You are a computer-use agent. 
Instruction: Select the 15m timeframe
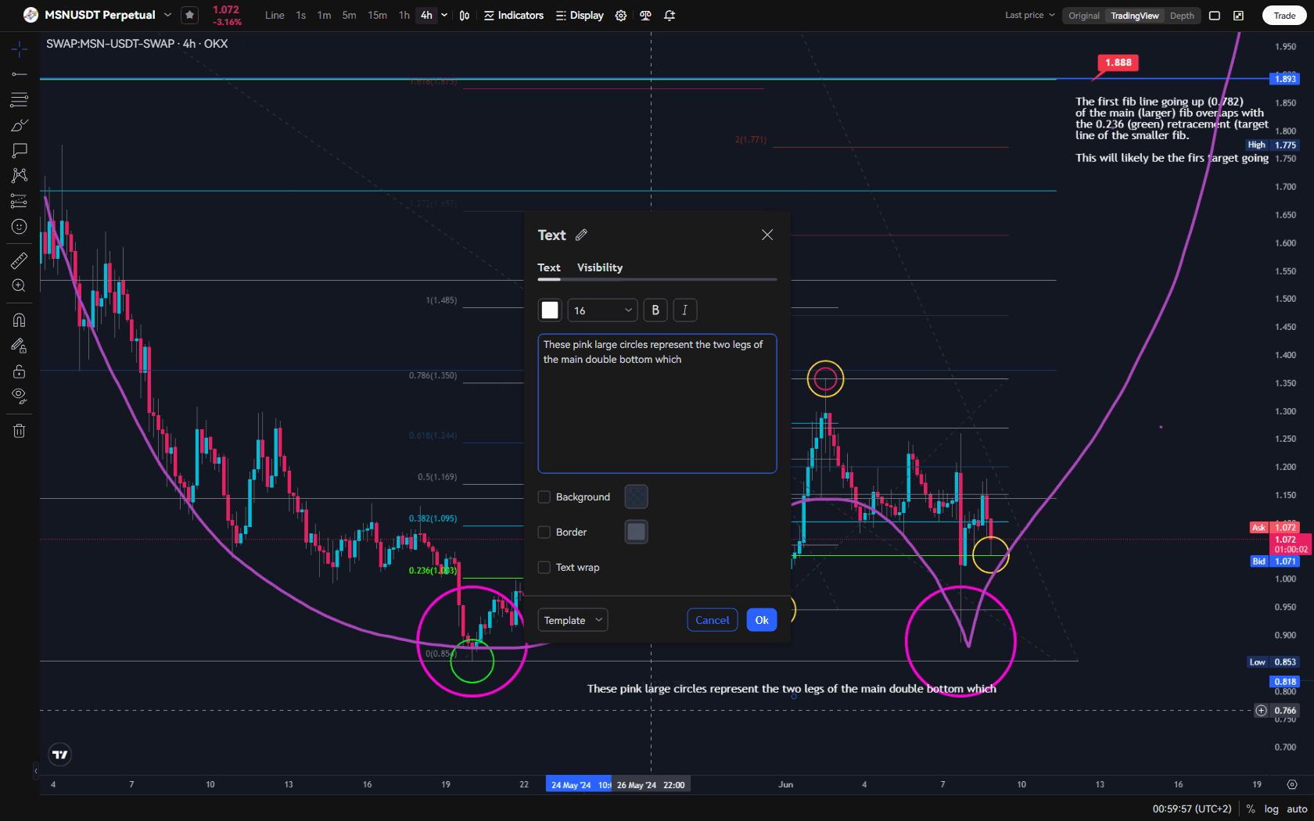(378, 15)
